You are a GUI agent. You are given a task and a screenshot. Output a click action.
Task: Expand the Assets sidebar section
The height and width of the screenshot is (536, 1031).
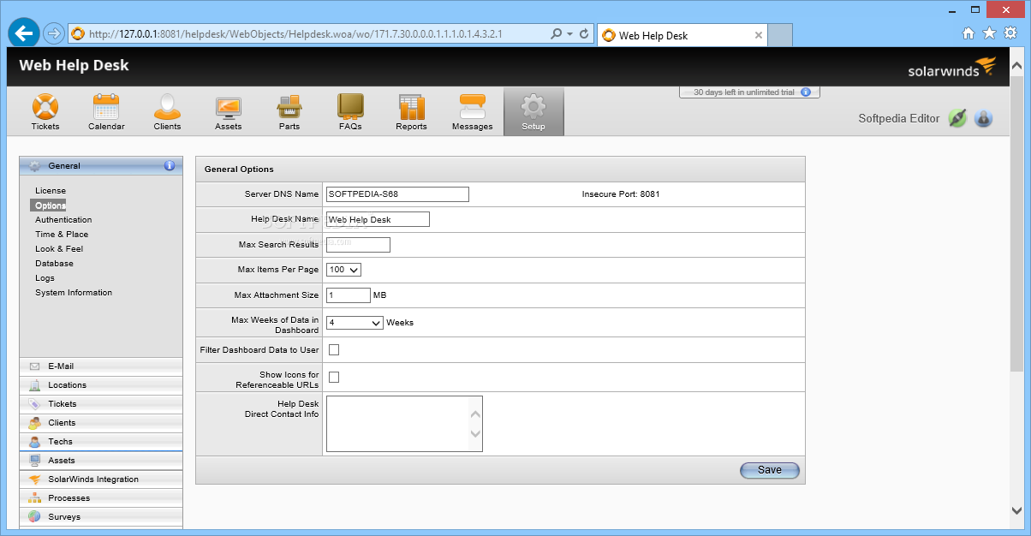101,460
